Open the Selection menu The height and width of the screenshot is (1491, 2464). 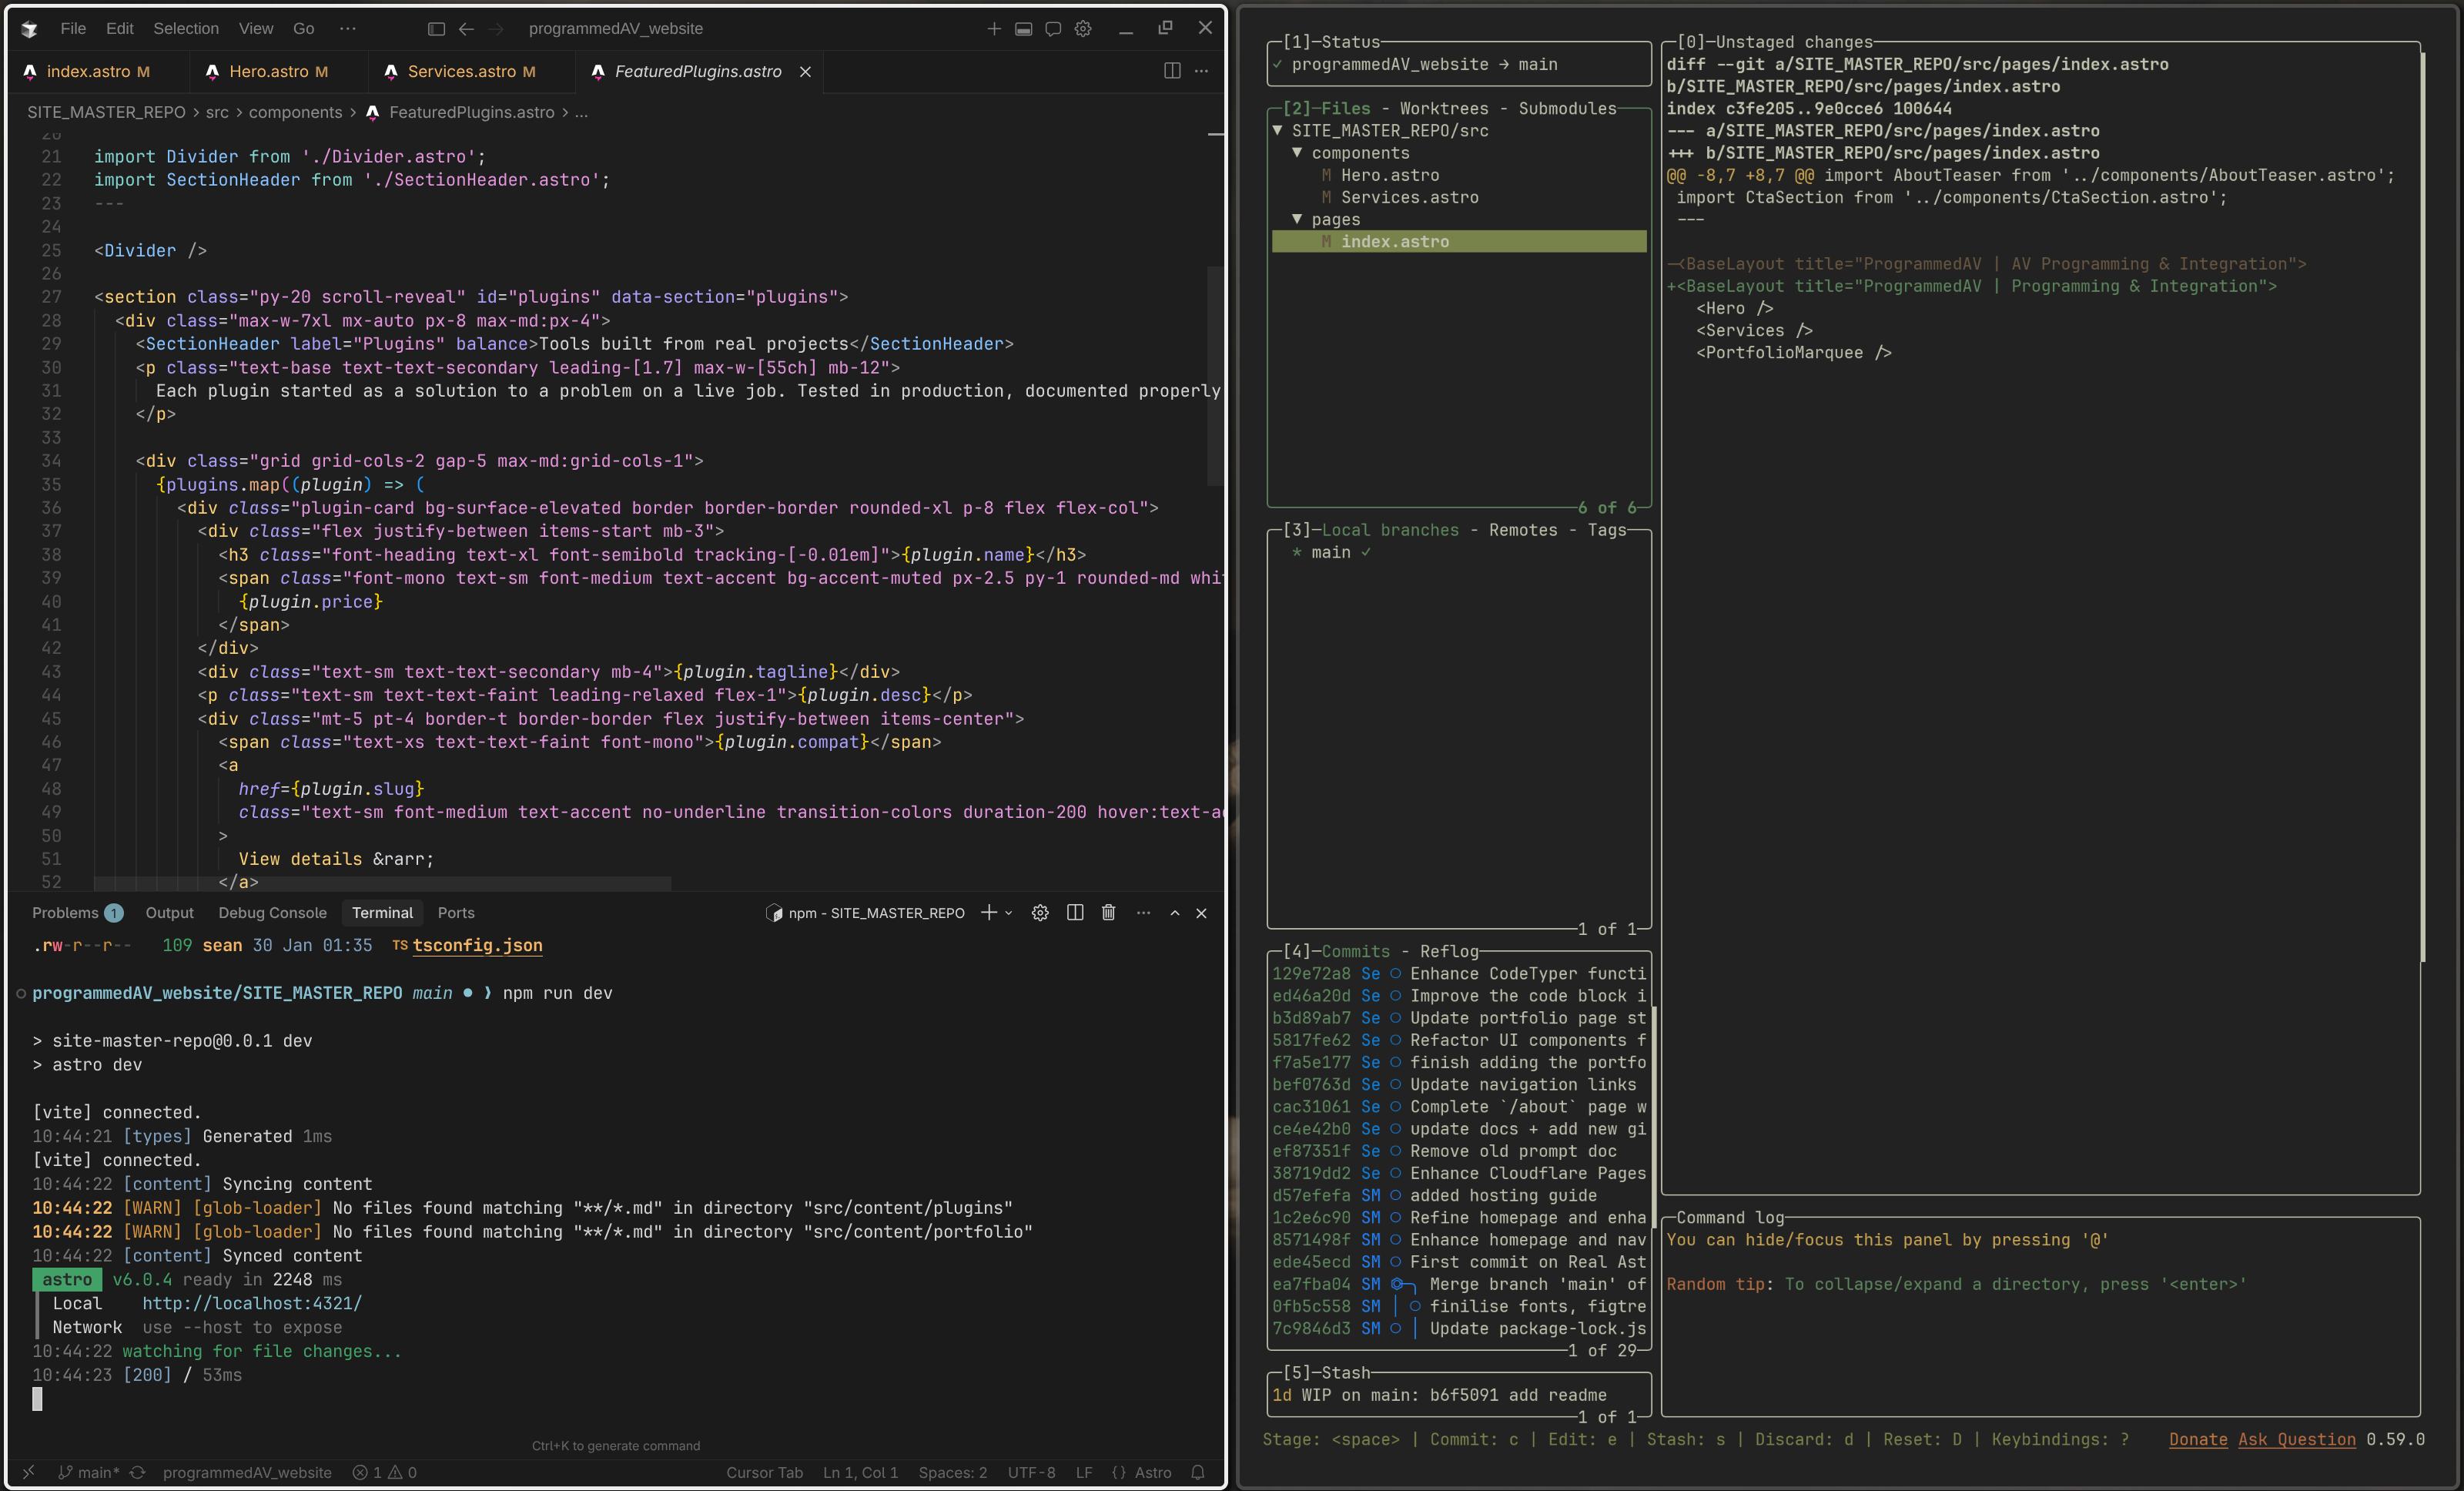tap(186, 28)
